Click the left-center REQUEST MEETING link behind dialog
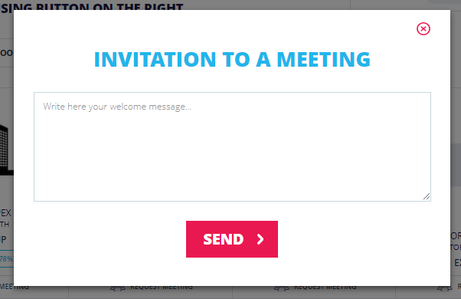Image resolution: width=461 pixels, height=299 pixels. click(162, 287)
